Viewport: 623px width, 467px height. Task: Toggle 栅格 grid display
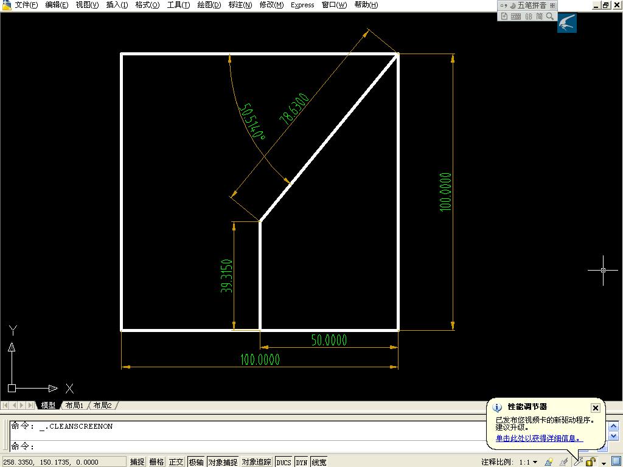pos(156,462)
